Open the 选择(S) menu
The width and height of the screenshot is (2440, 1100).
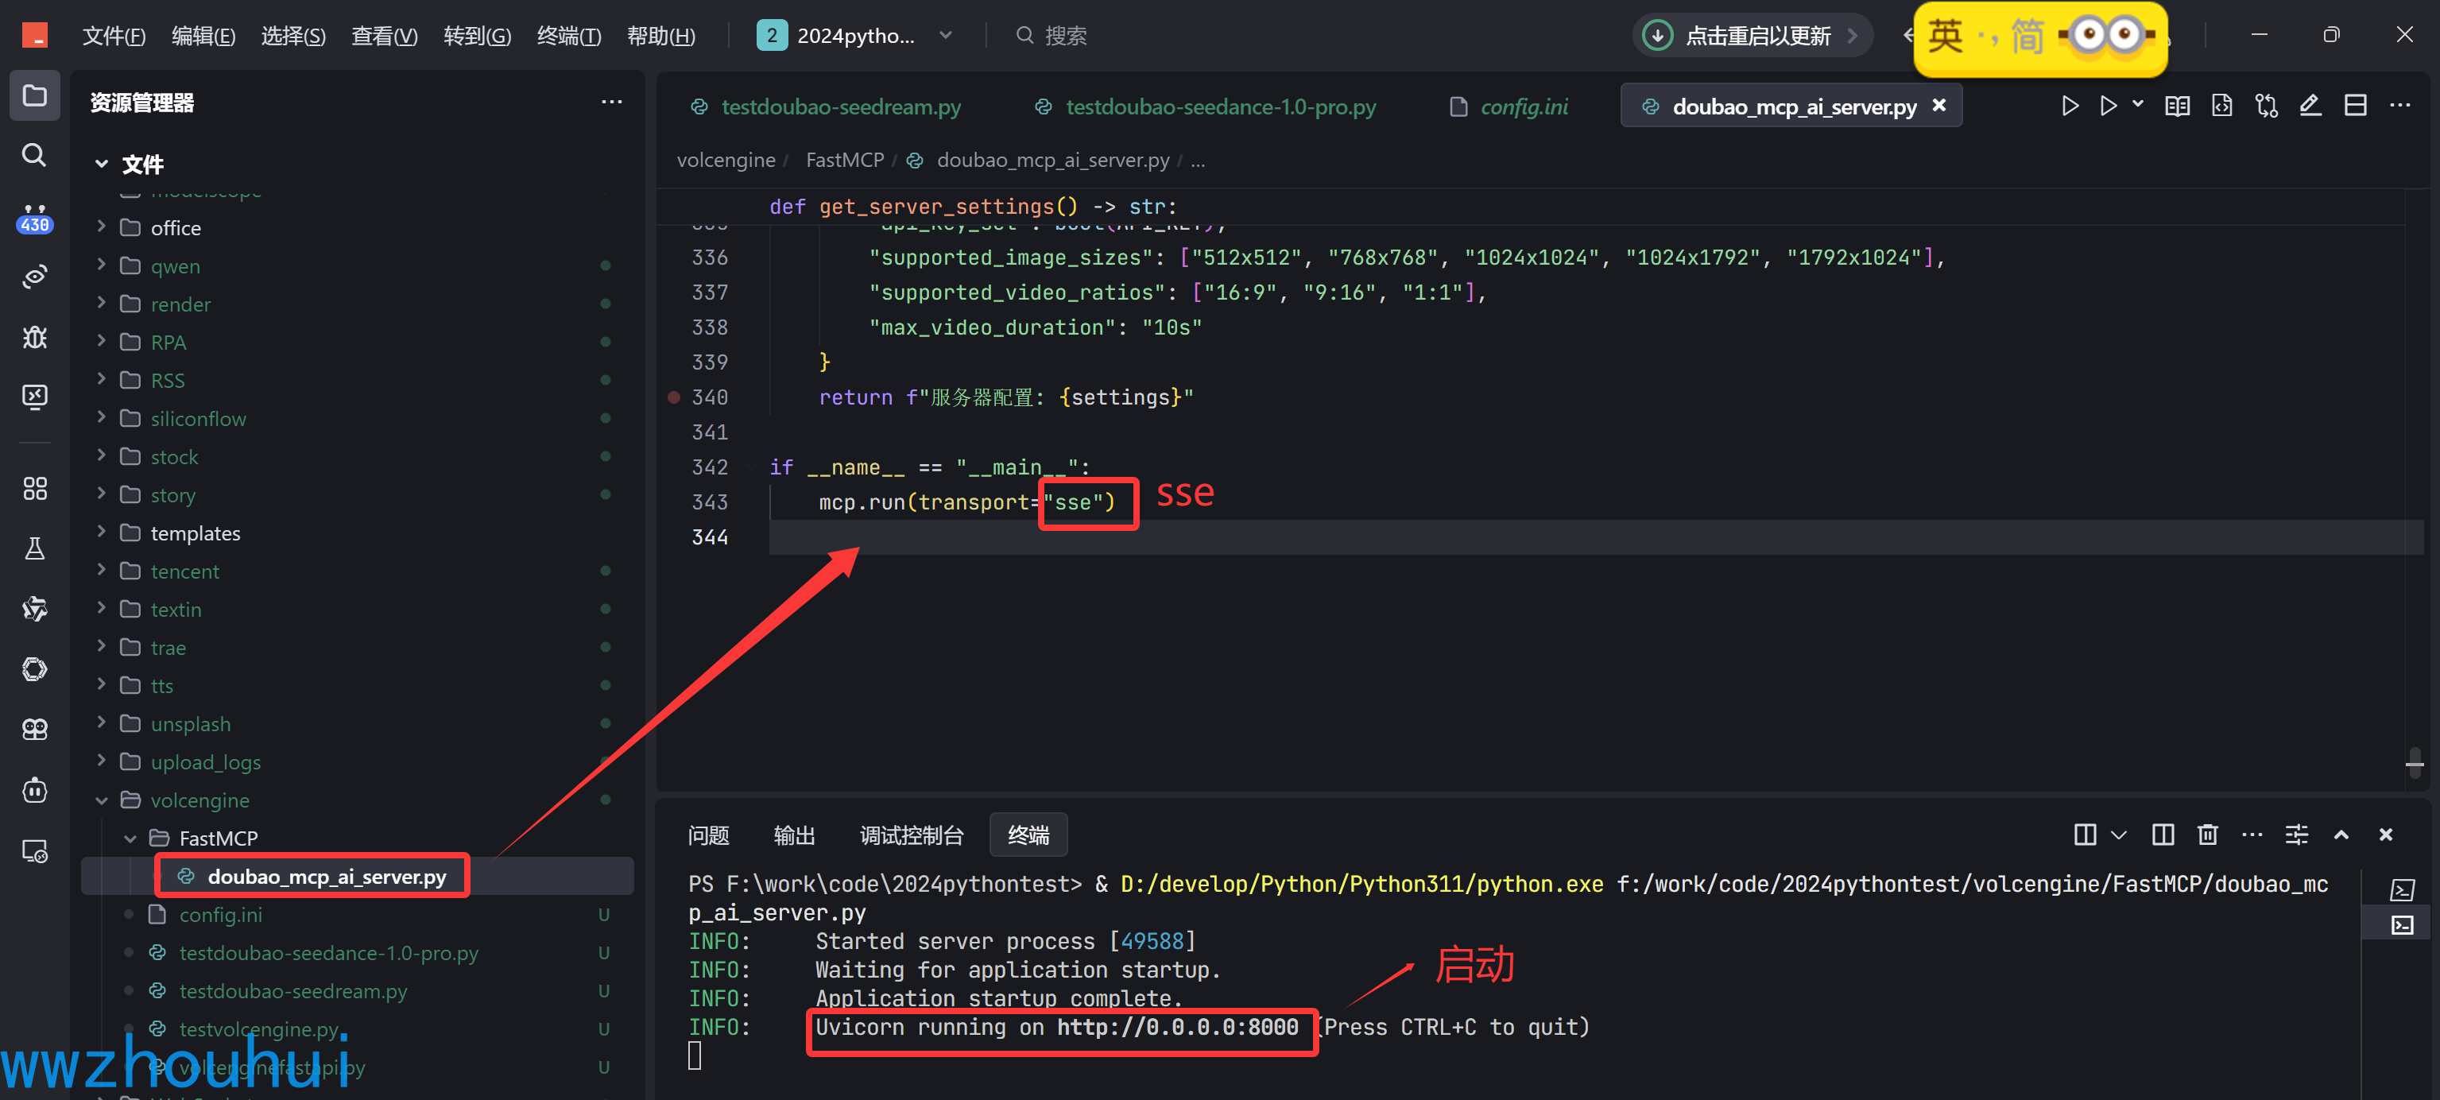292,36
